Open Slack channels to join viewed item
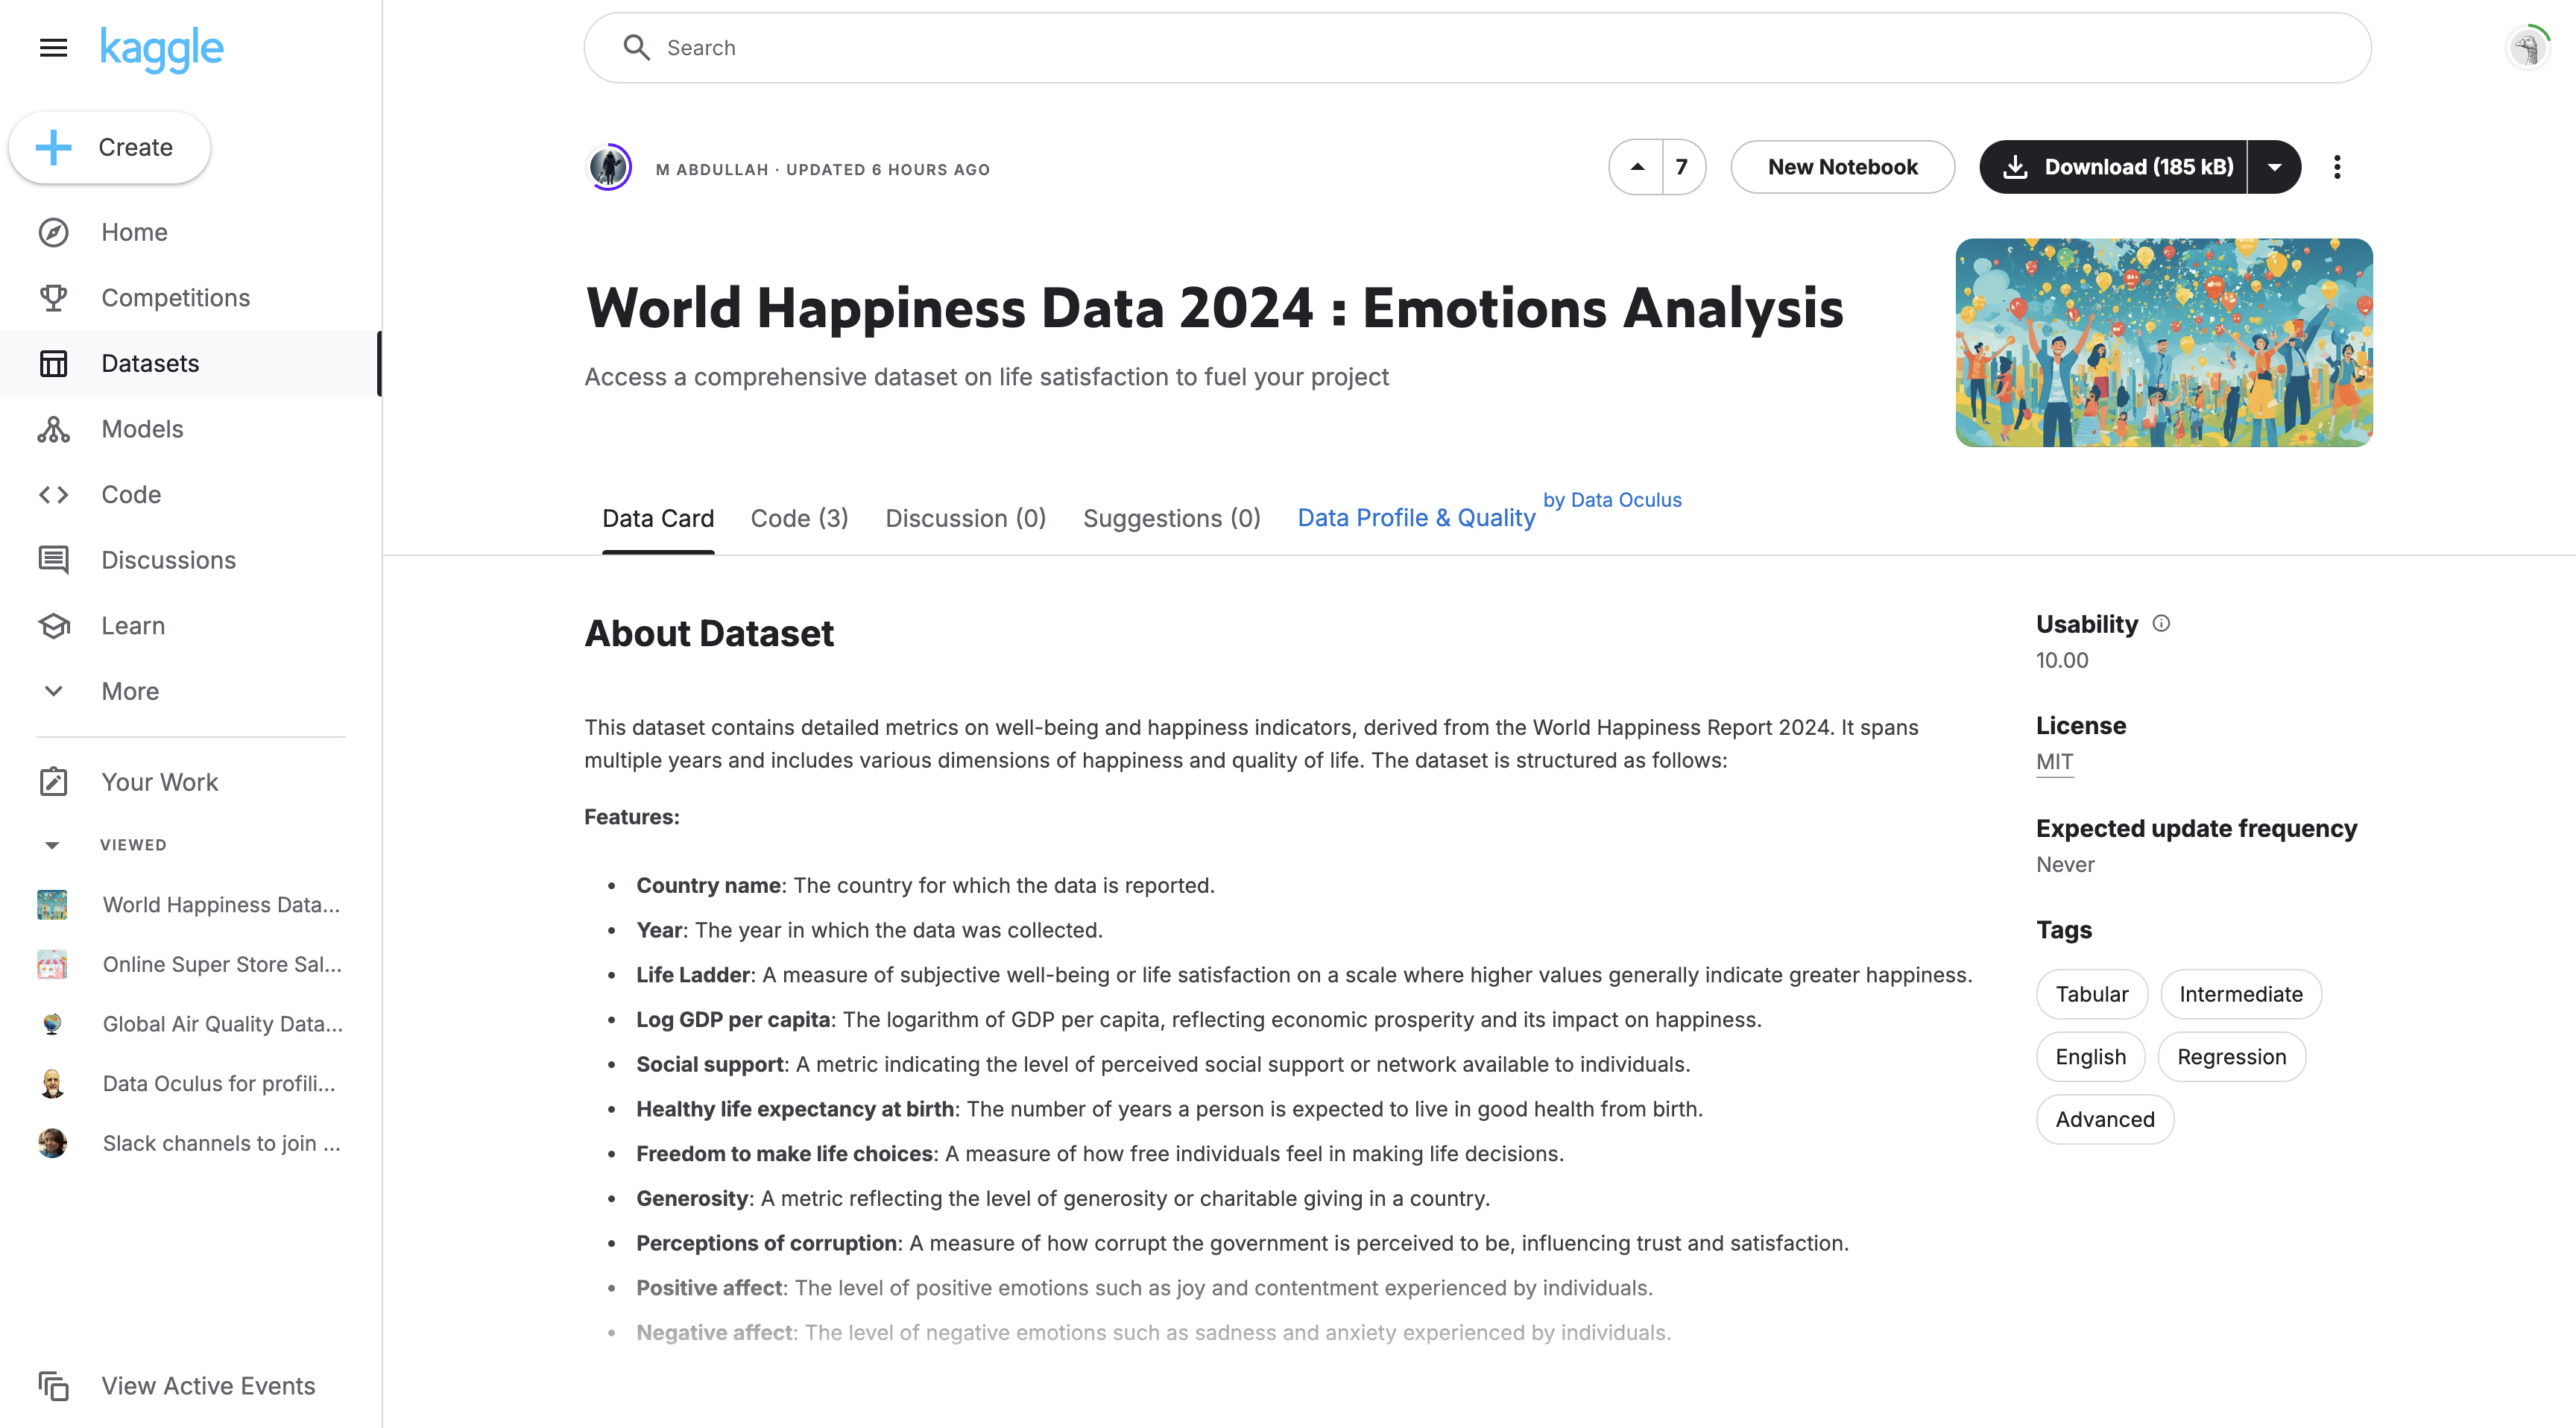Image resolution: width=2576 pixels, height=1428 pixels. pyautogui.click(x=221, y=1143)
